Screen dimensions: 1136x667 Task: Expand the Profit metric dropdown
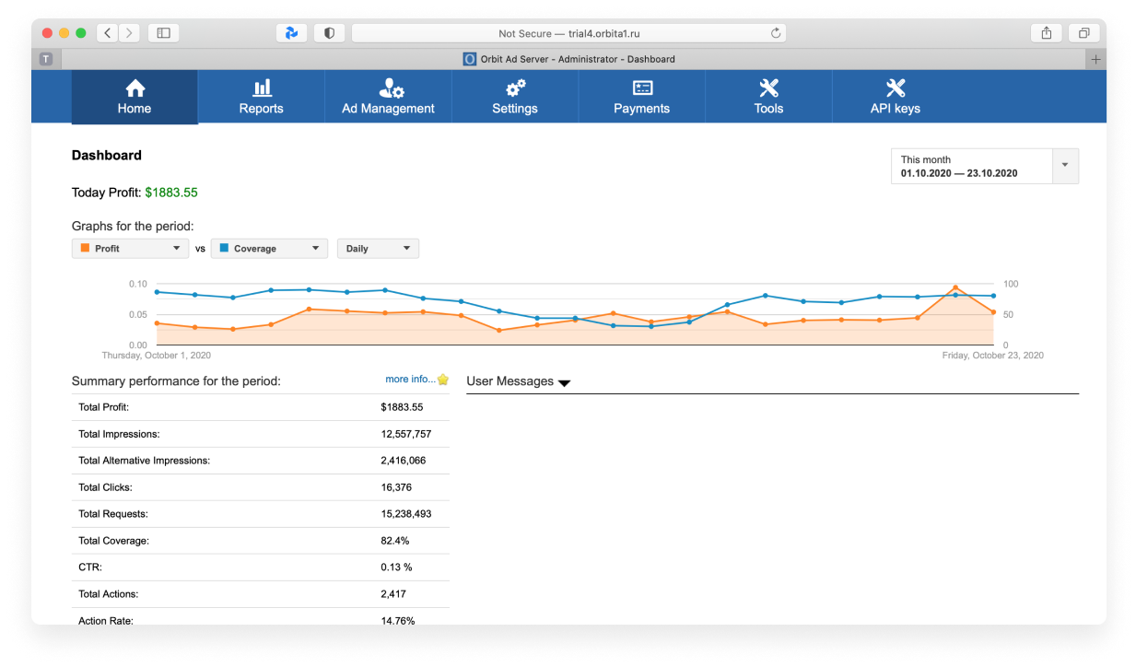[x=131, y=249]
